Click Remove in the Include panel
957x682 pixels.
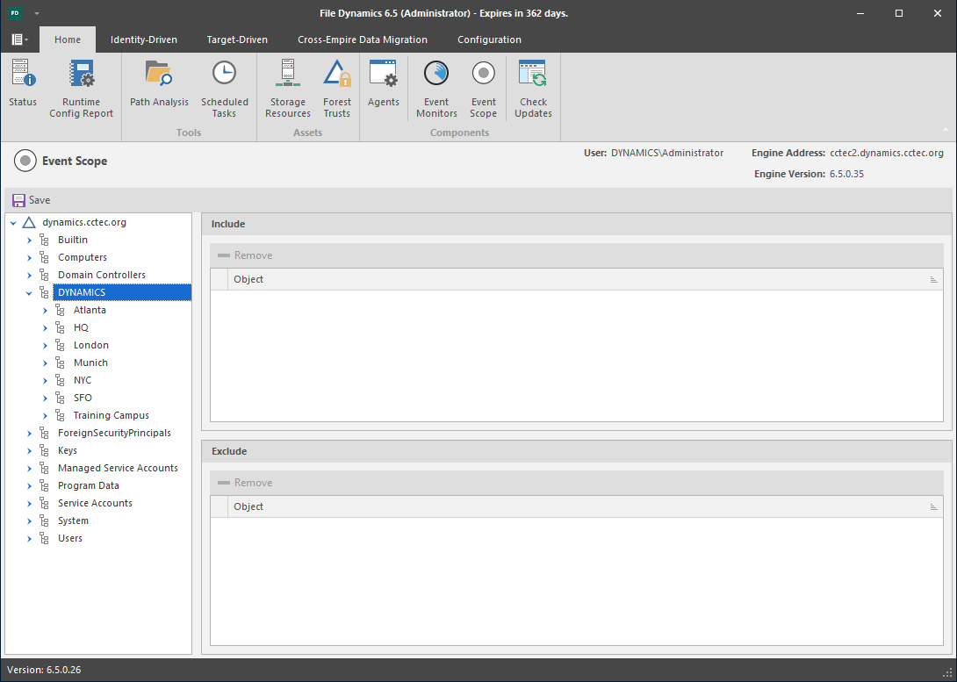[245, 255]
